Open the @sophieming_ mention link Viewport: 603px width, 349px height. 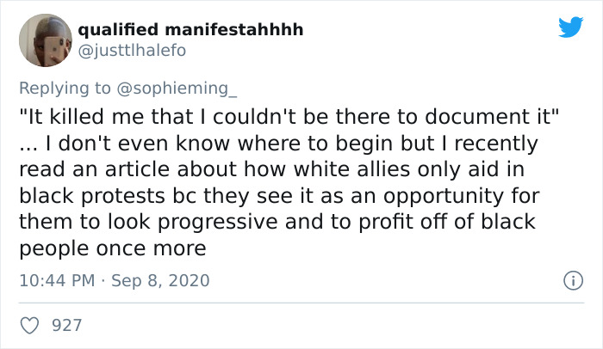click(177, 89)
